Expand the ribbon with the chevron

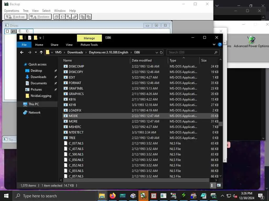pyautogui.click(x=214, y=44)
